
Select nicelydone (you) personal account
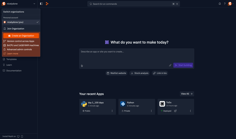[x=21, y=22]
